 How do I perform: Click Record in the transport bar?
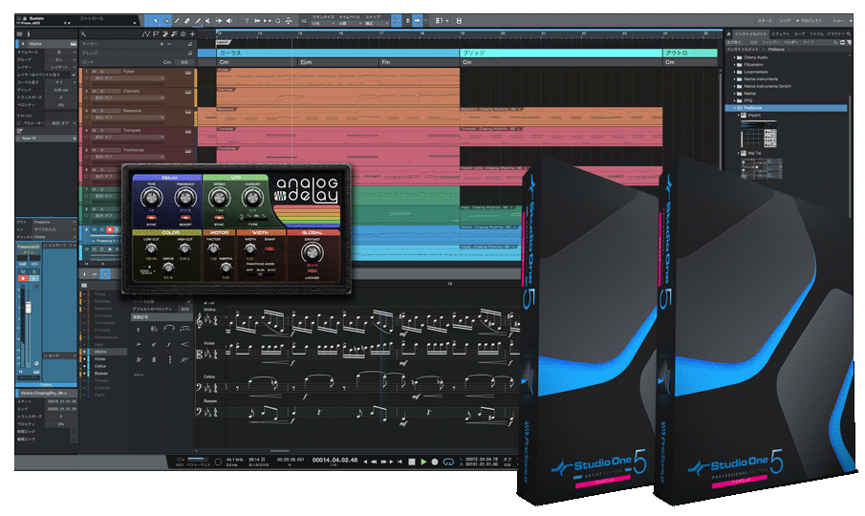(435, 462)
